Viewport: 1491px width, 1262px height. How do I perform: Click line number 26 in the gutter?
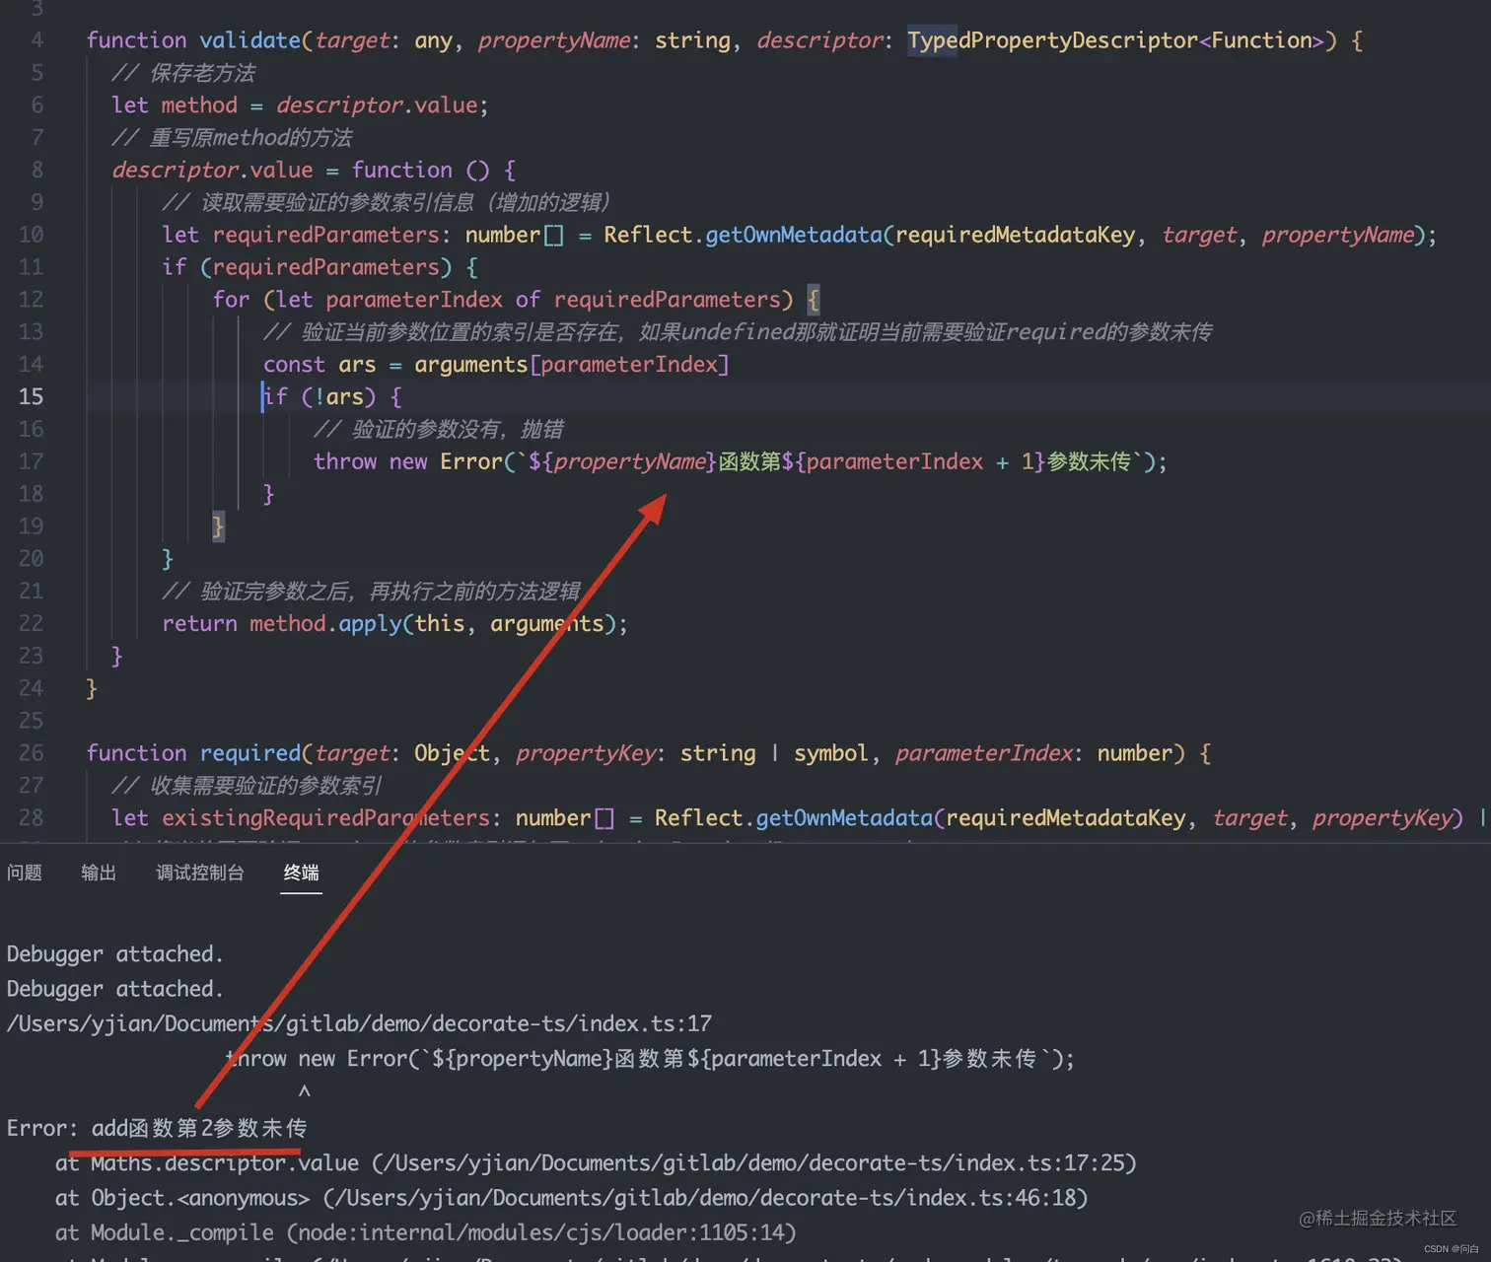tap(31, 753)
